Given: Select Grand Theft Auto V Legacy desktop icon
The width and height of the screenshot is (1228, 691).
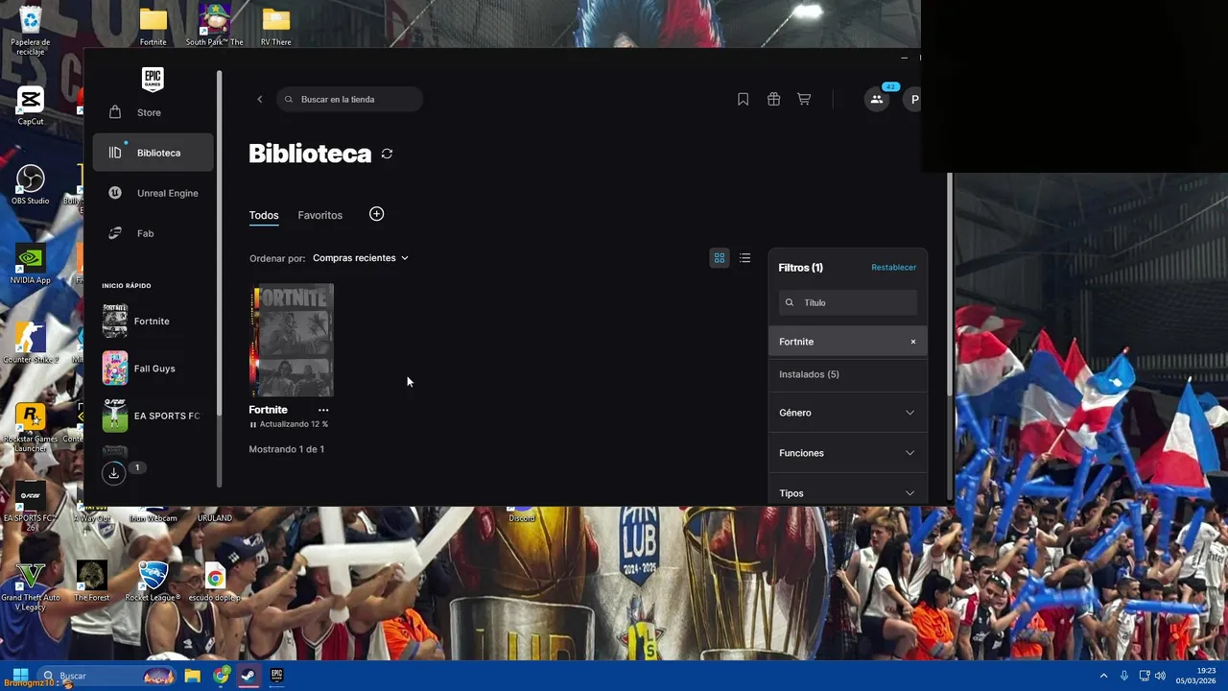Looking at the screenshot, I should 31,585.
